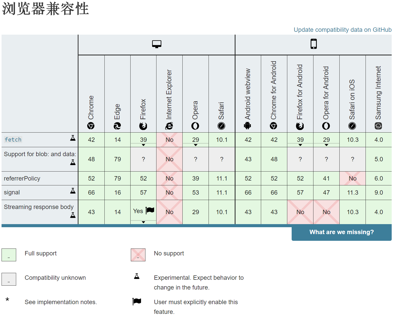This screenshot has height=319, width=394.
Task: Click the Safari on iOS compass icon
Action: coord(352,126)
